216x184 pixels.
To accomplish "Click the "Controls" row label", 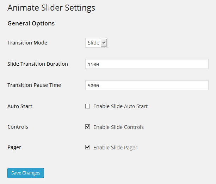I will [18, 127].
